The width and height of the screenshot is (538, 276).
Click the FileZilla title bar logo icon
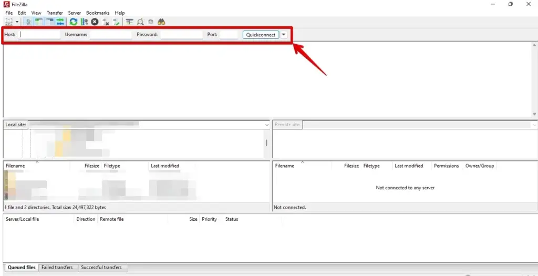pos(6,4)
